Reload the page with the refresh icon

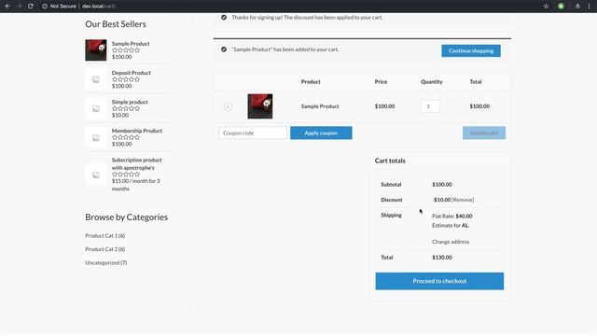(31, 7)
